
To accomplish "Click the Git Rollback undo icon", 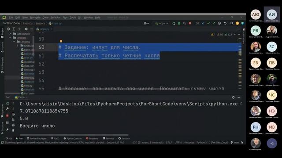I will pos(225,23).
